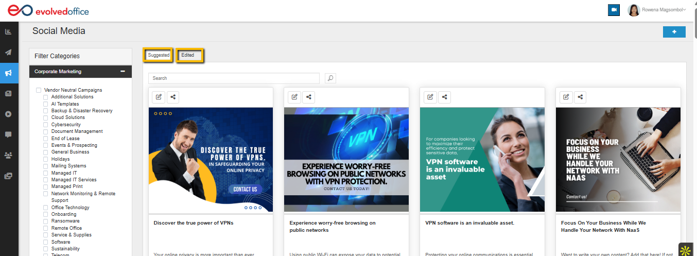Click 'Focus On Your Business While We Handle' title
This screenshot has width=697, height=256.
[603, 227]
